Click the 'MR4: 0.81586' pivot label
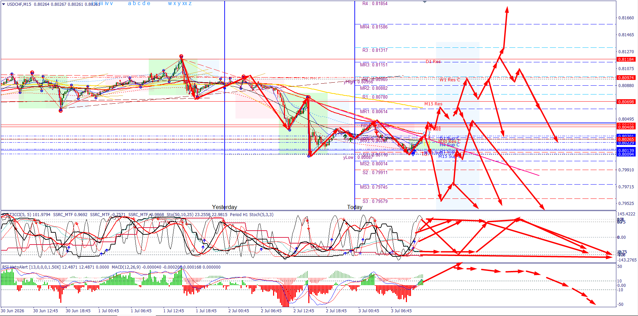The height and width of the screenshot is (316, 638). point(374,27)
